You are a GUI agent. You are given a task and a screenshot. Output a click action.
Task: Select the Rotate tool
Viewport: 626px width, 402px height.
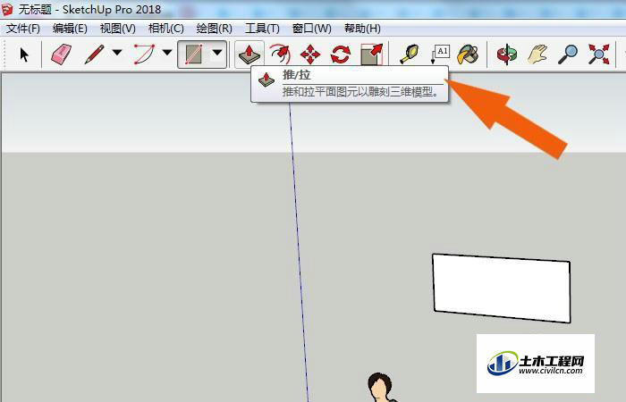[x=341, y=54]
